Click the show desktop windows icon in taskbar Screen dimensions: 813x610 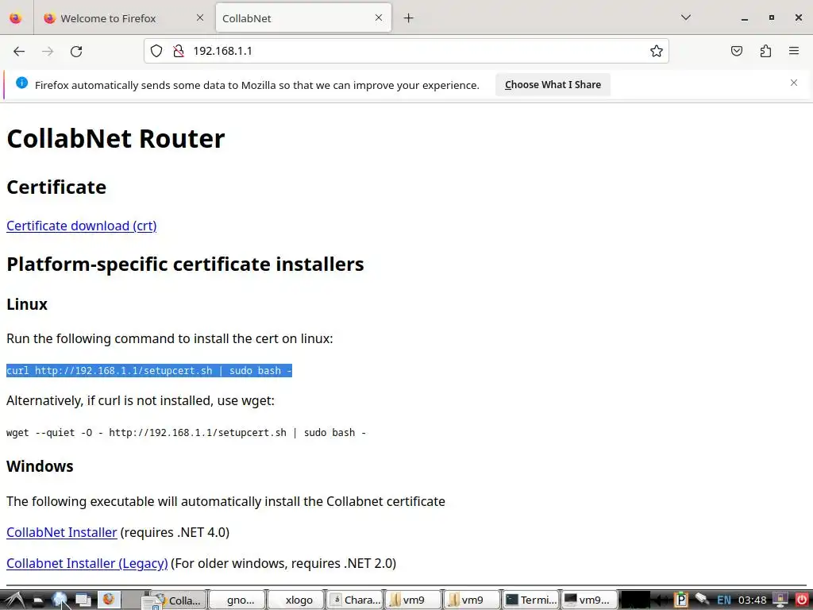(x=83, y=600)
